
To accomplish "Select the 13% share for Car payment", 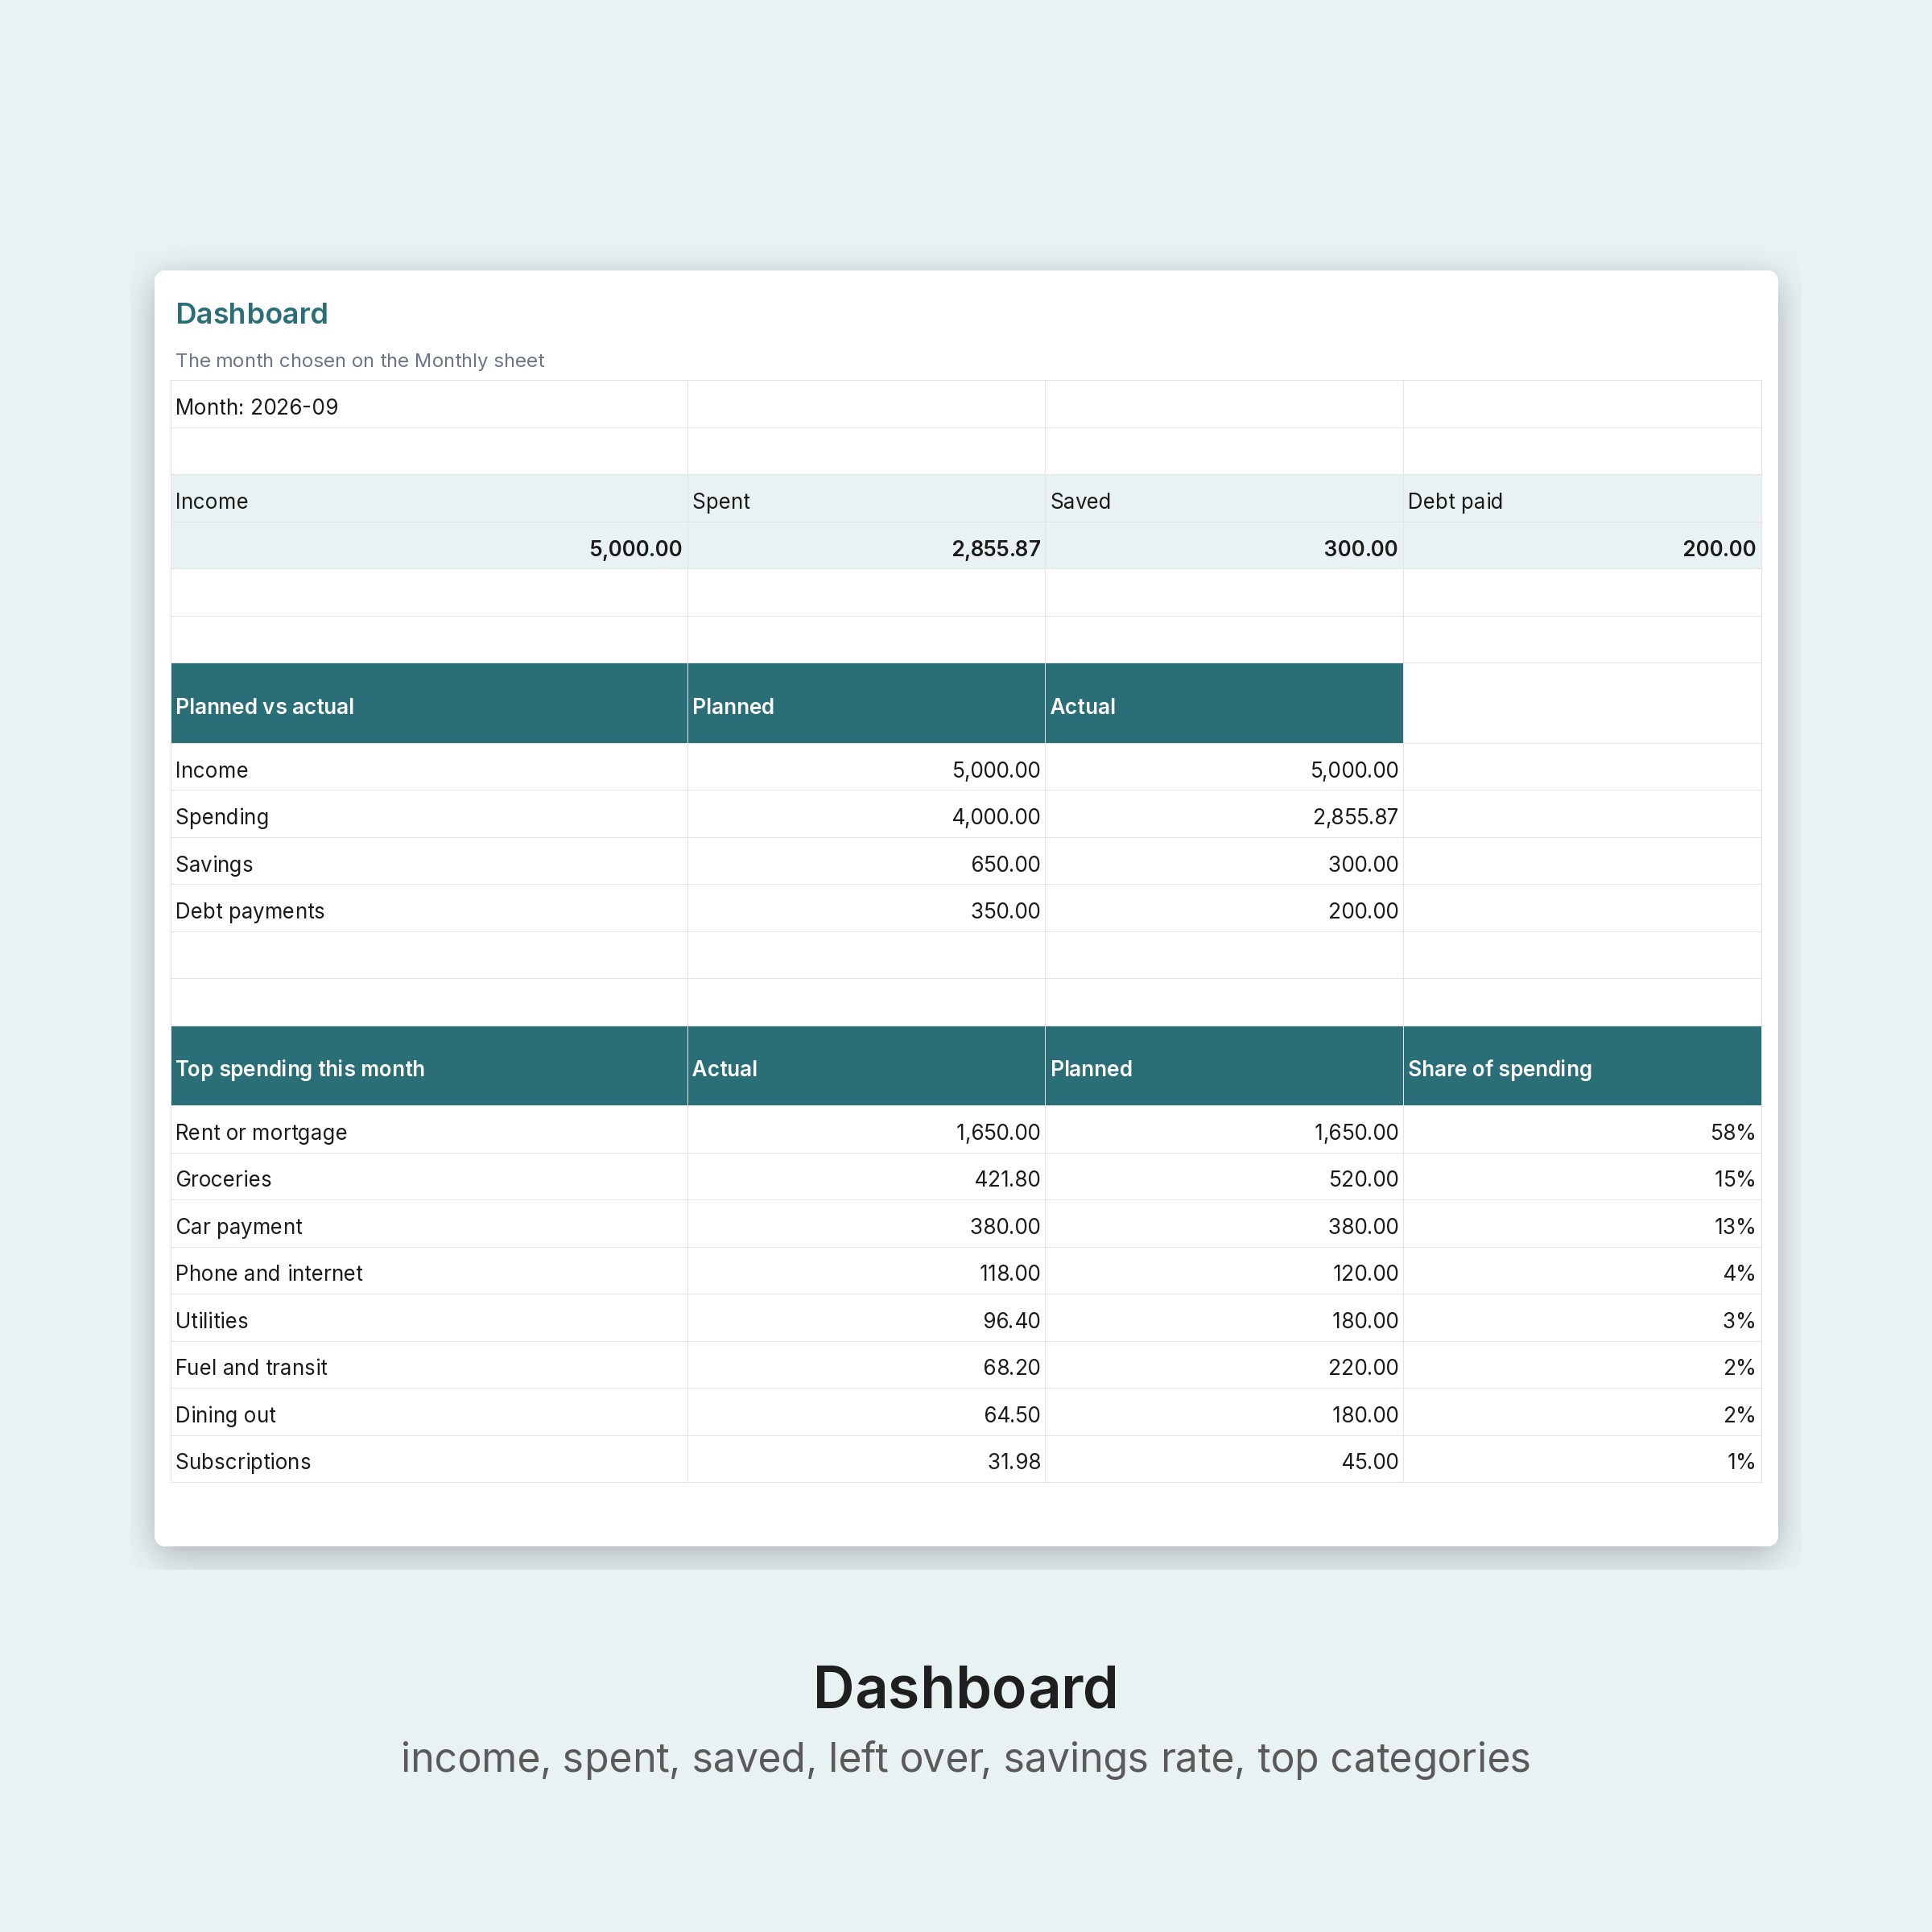I will tap(1734, 1226).
